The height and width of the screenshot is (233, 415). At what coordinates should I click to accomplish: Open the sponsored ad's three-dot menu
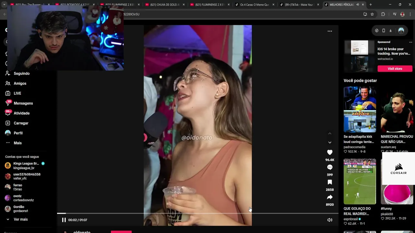tap(410, 42)
